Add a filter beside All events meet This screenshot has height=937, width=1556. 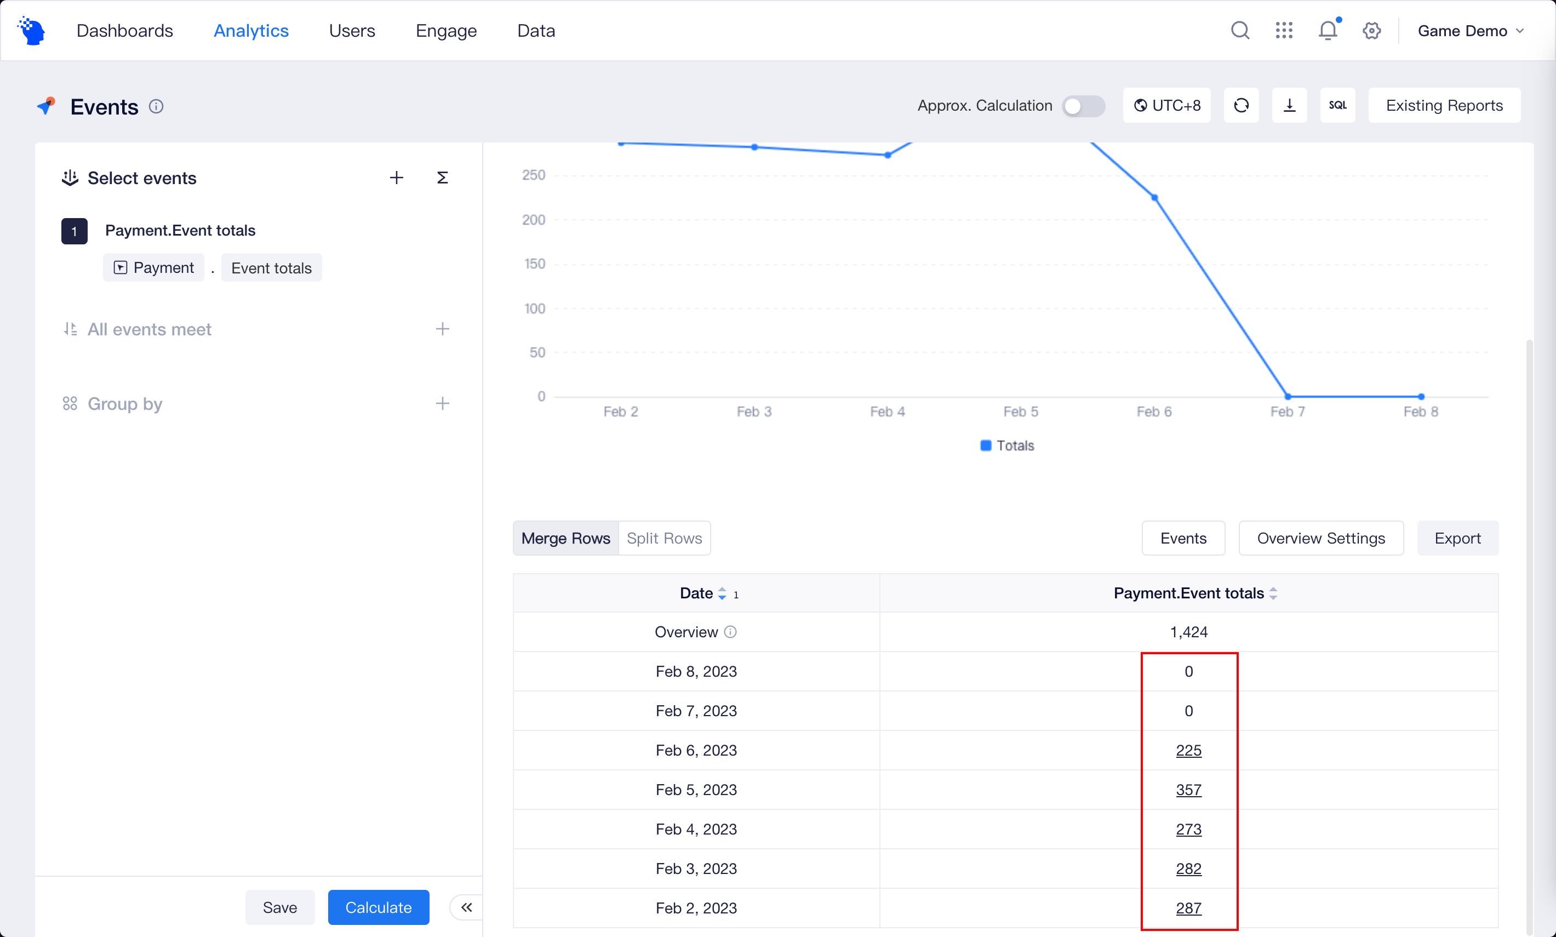pyautogui.click(x=443, y=329)
